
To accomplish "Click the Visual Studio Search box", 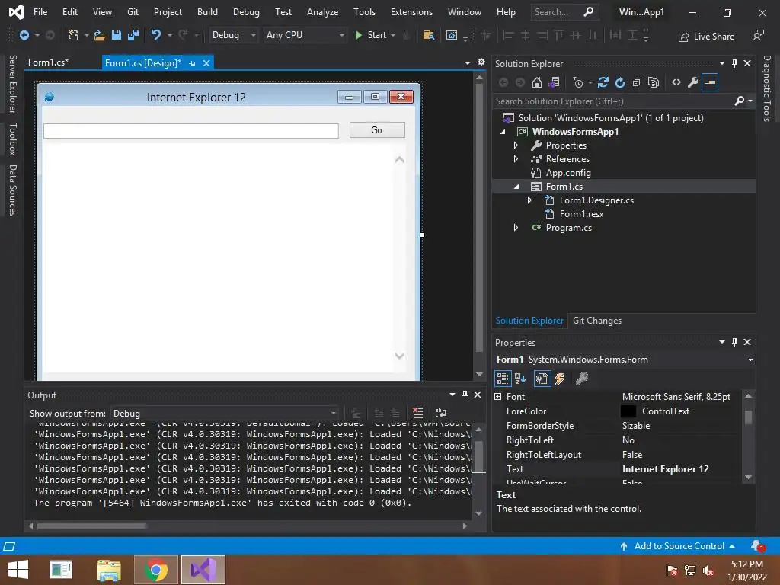I will (564, 12).
